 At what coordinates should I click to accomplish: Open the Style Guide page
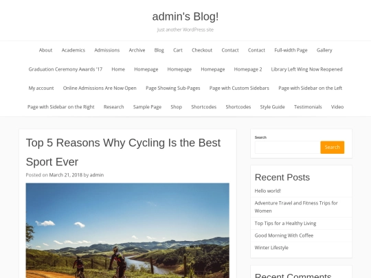coord(272,107)
